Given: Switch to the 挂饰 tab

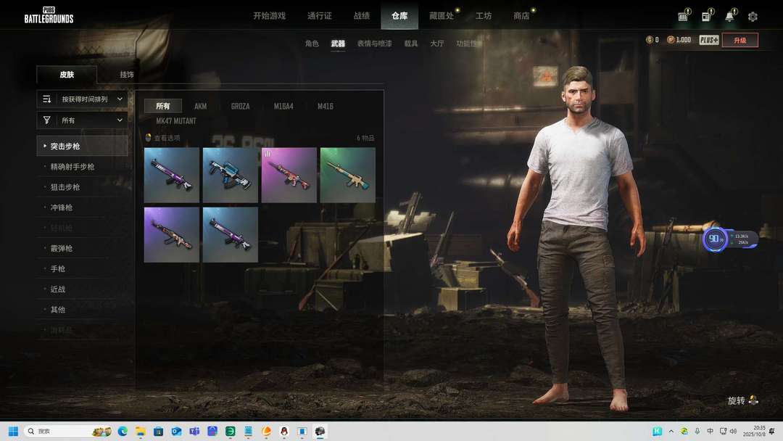Looking at the screenshot, I should click(x=127, y=75).
